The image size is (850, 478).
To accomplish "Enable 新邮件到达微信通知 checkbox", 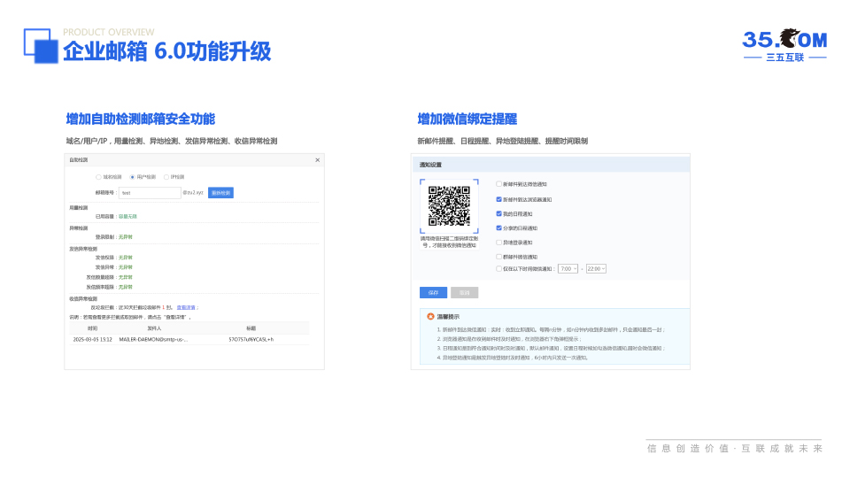I will 498,184.
